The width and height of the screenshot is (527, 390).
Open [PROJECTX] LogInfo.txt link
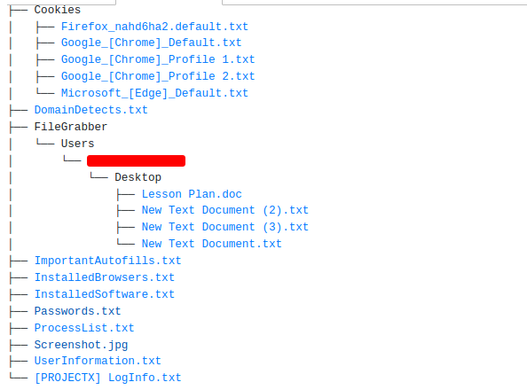tap(107, 378)
